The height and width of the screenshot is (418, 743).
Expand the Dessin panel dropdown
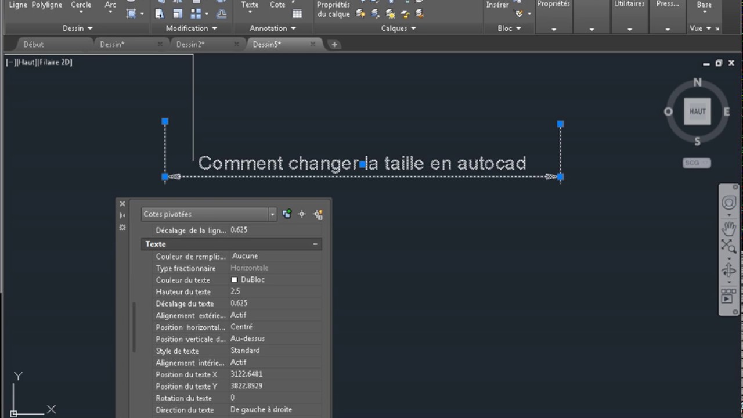[x=77, y=28]
